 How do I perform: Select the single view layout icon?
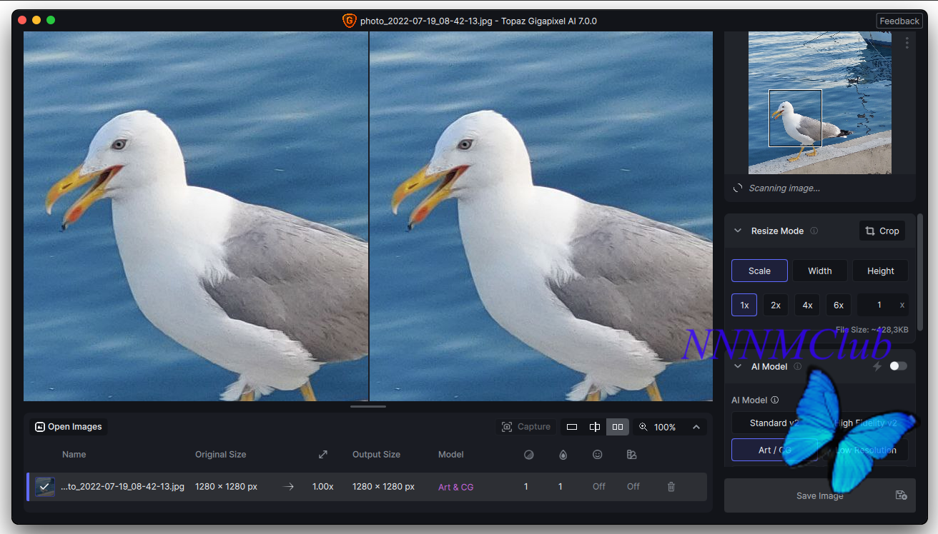(x=571, y=427)
